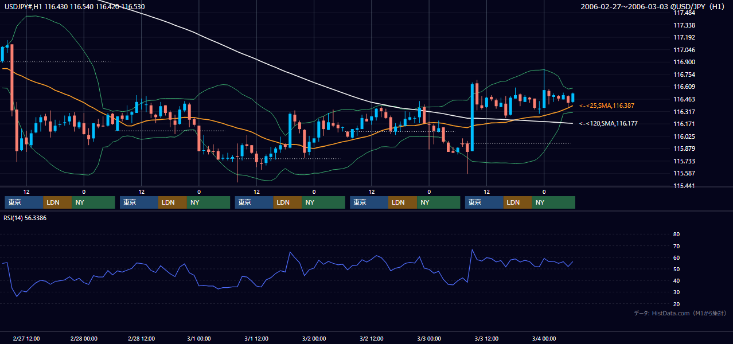
Task: Click price axis label 116.609
Action: tap(684, 87)
